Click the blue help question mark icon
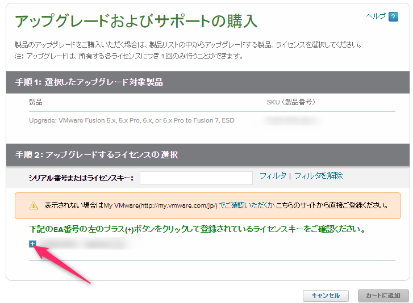 click(x=393, y=17)
